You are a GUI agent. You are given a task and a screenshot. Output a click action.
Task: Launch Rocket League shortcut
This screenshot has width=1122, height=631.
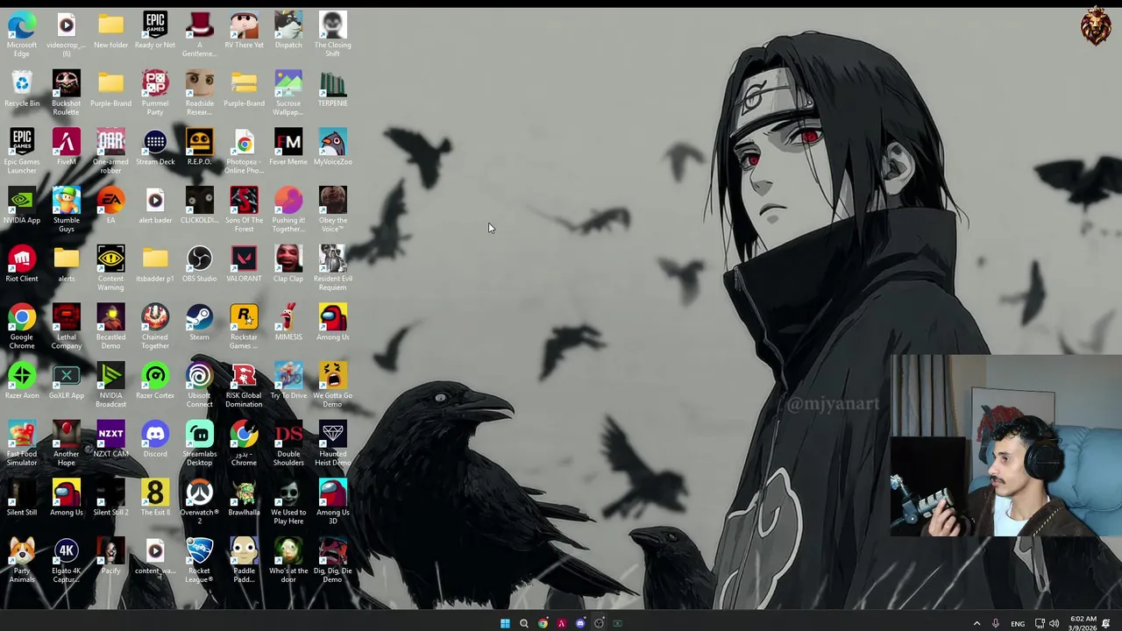coord(200,560)
